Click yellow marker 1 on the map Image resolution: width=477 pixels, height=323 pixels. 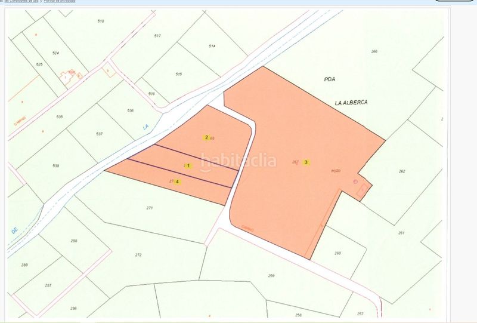(x=188, y=166)
